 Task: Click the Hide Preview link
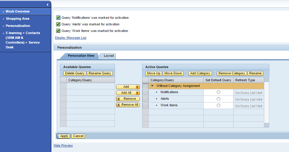click(63, 145)
